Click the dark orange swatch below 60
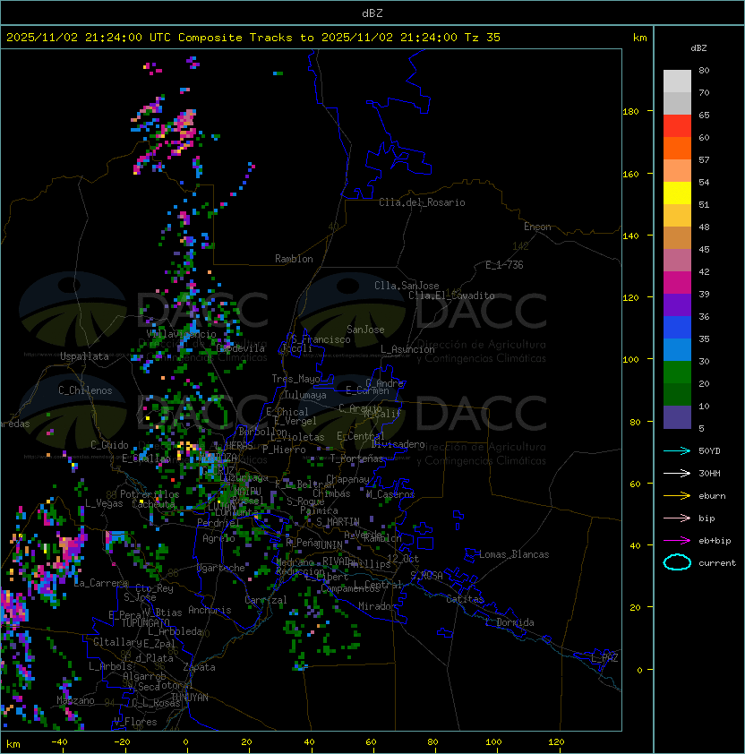Screen dimensions: 745x754 click(677, 149)
